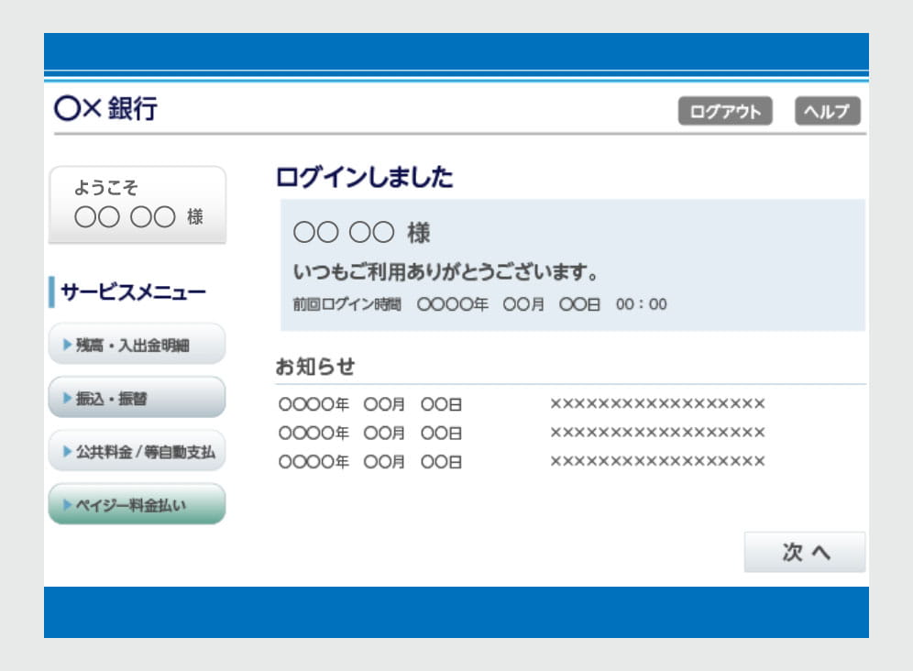Click the お知らせ section heading
This screenshot has width=913, height=671.
314,367
